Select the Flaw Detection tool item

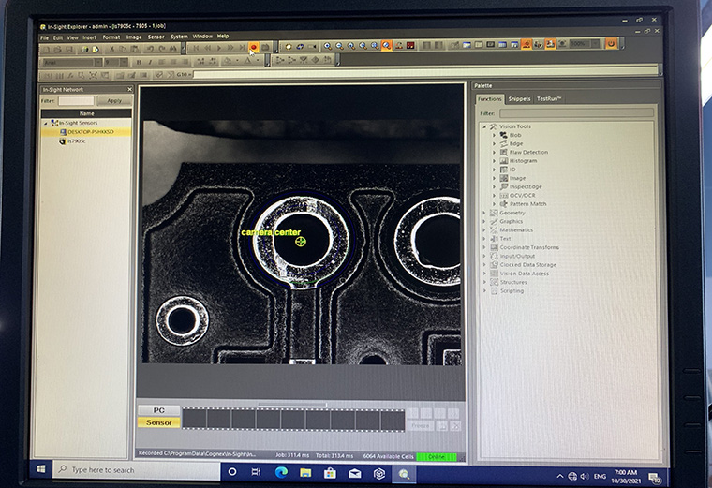point(528,153)
